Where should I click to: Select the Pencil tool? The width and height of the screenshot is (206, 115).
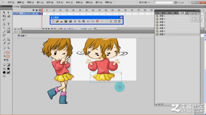(4, 32)
